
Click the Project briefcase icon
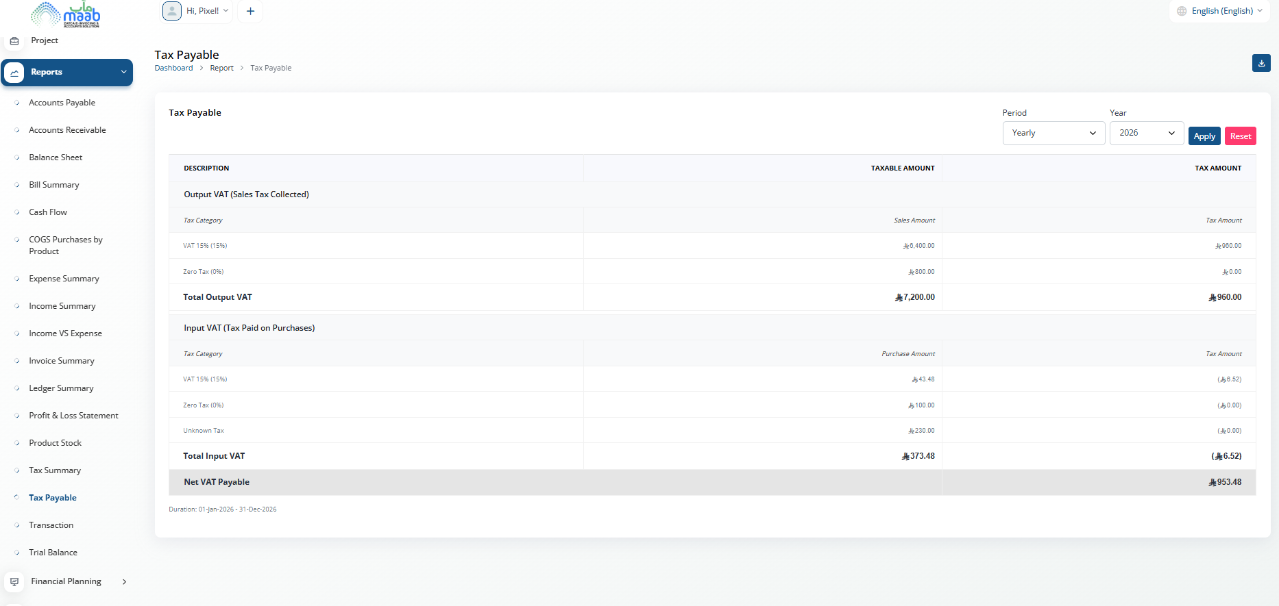pyautogui.click(x=14, y=41)
